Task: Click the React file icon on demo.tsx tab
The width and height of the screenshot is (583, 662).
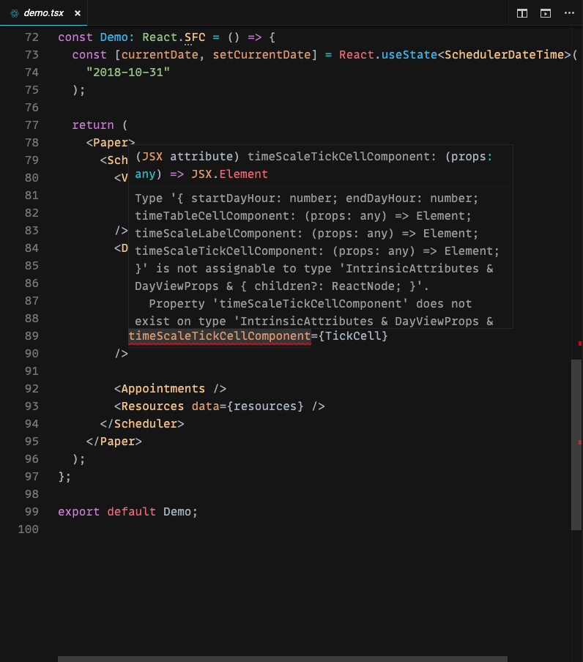Action: pos(15,13)
